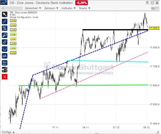This screenshot has width=161, height=134.
Task: Click the megaphone alert tool
Action: 5,70
